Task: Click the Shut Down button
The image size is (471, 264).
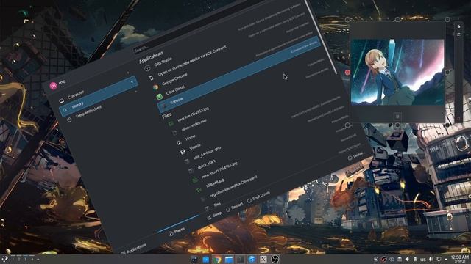Action: coord(258,197)
